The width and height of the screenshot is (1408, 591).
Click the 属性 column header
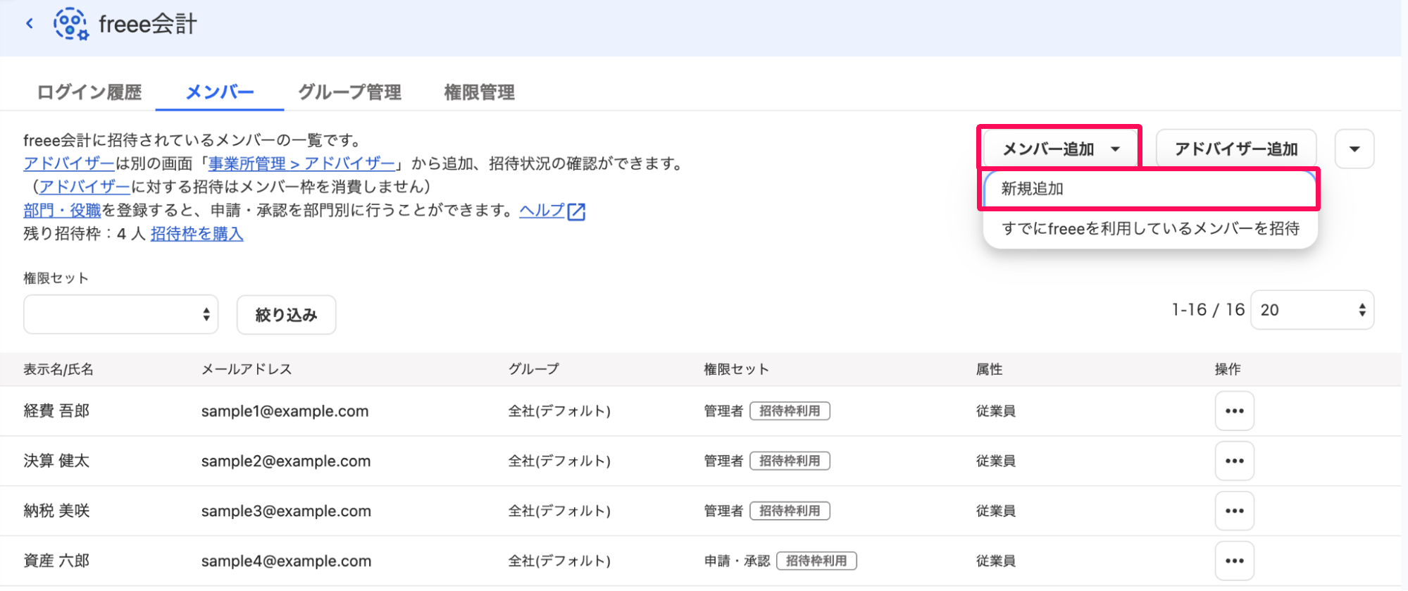point(989,369)
